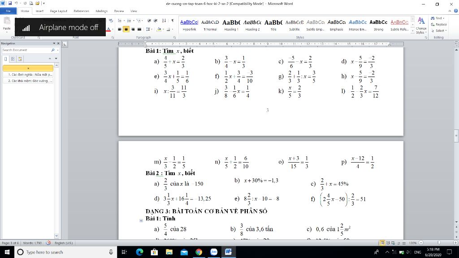
Task: Expand the Styles gallery More arrow
Action: click(x=413, y=30)
